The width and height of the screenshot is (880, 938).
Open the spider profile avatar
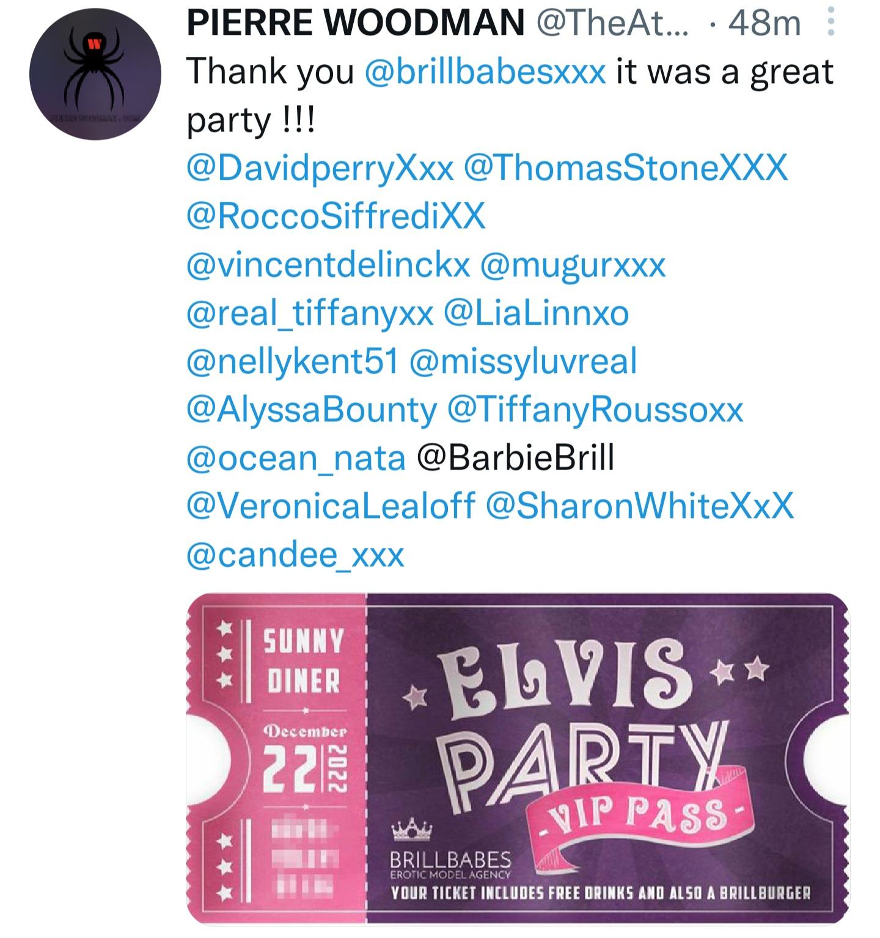coord(95,74)
